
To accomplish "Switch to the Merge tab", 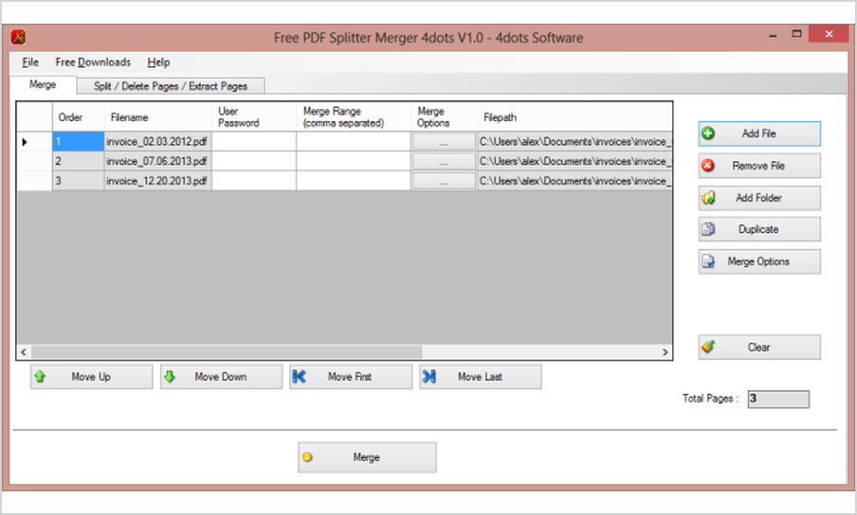I will (43, 84).
